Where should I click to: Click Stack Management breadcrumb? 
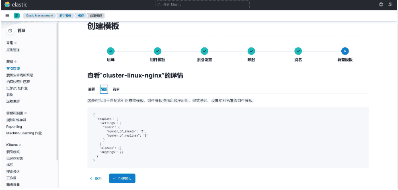[x=39, y=16]
